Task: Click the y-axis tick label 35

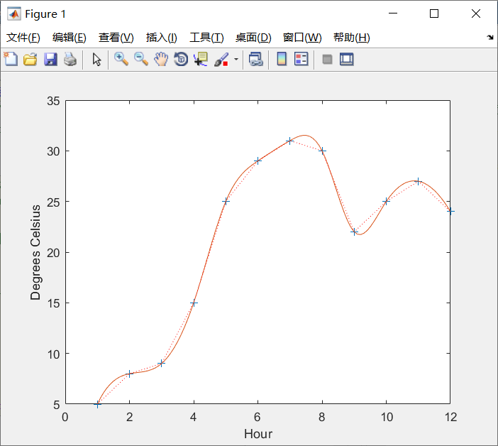Action: tap(53, 101)
